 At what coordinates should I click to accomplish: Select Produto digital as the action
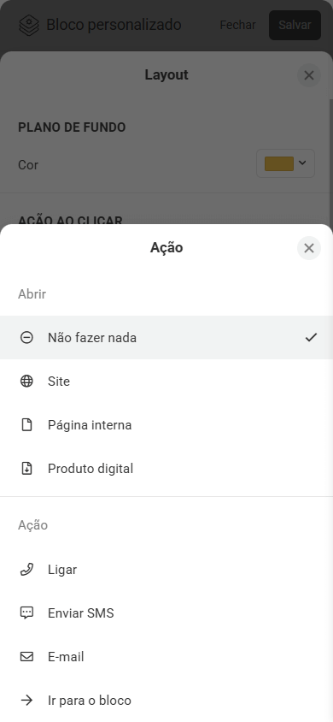[x=166, y=468]
